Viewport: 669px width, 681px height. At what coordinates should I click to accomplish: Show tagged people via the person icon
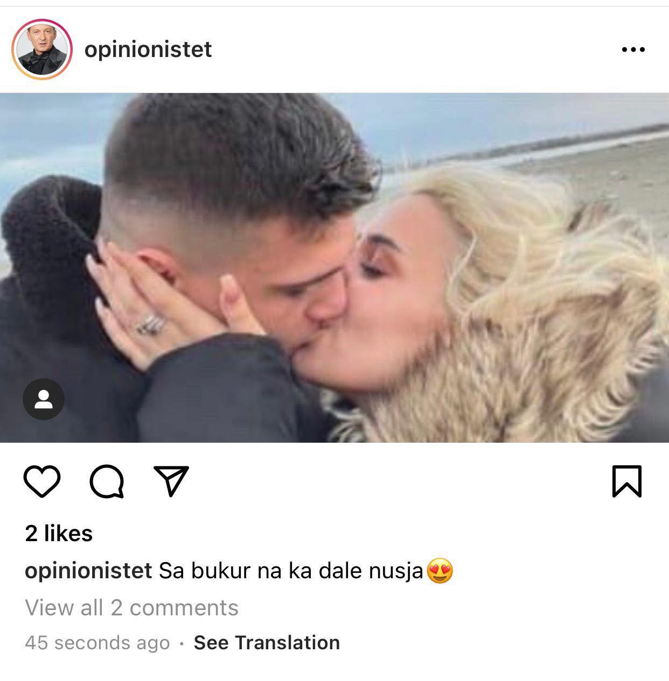44,399
